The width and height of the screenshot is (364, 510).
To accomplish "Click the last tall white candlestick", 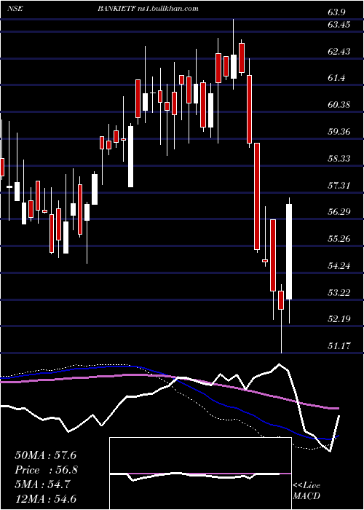I will tap(289, 252).
